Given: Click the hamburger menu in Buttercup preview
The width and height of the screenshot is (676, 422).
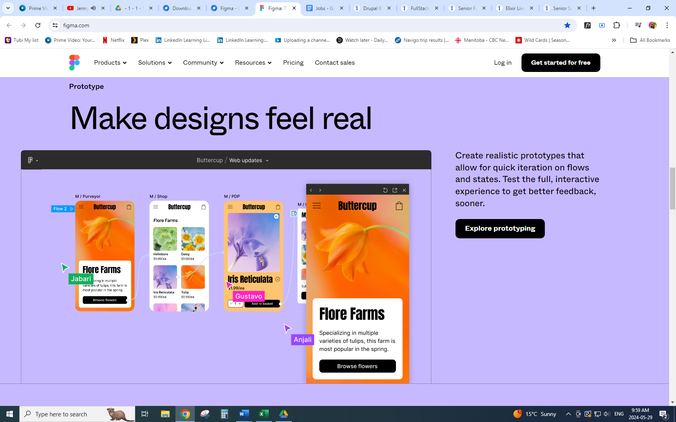Looking at the screenshot, I should [x=317, y=206].
